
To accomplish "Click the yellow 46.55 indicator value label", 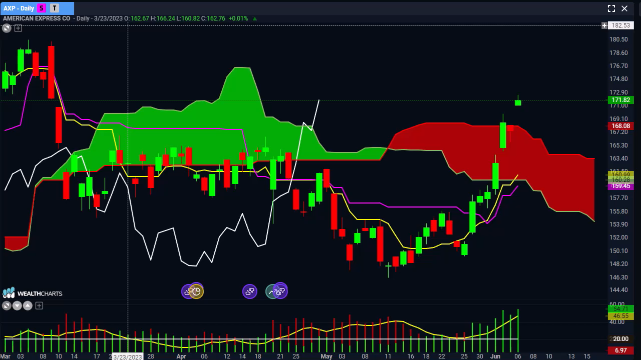I will click(620, 316).
